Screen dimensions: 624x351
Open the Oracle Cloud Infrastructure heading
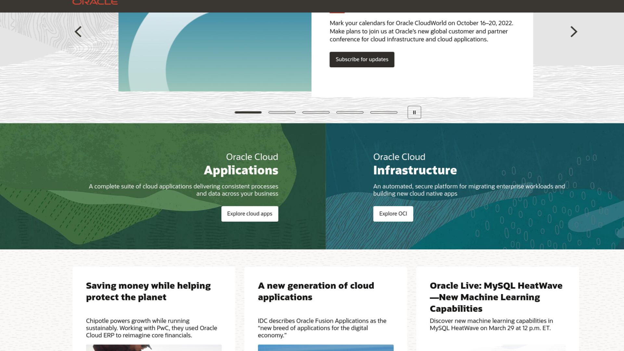click(415, 164)
